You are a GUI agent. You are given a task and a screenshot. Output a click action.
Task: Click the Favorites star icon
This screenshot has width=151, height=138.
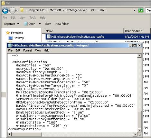pyautogui.click(x=8, y=33)
